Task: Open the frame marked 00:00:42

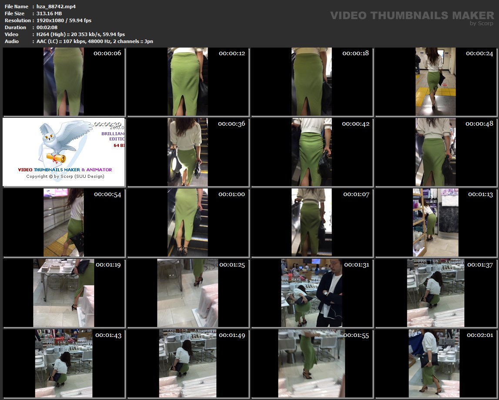Action: 311,152
